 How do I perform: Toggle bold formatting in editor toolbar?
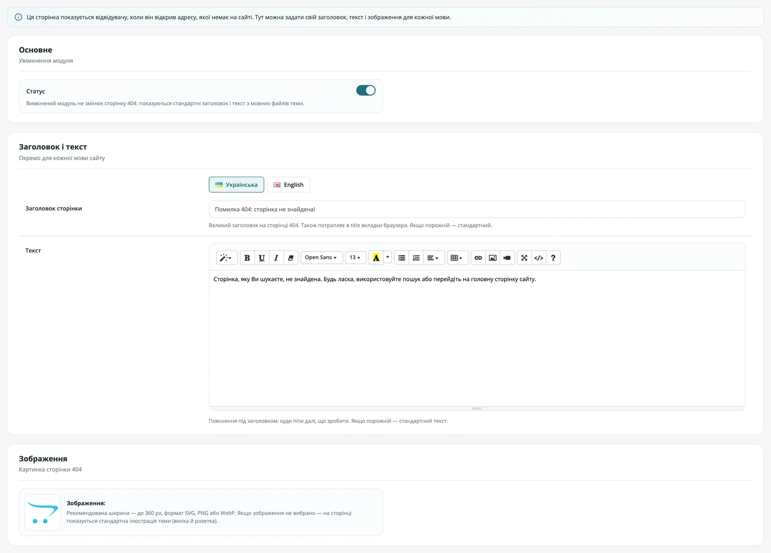pyautogui.click(x=247, y=258)
